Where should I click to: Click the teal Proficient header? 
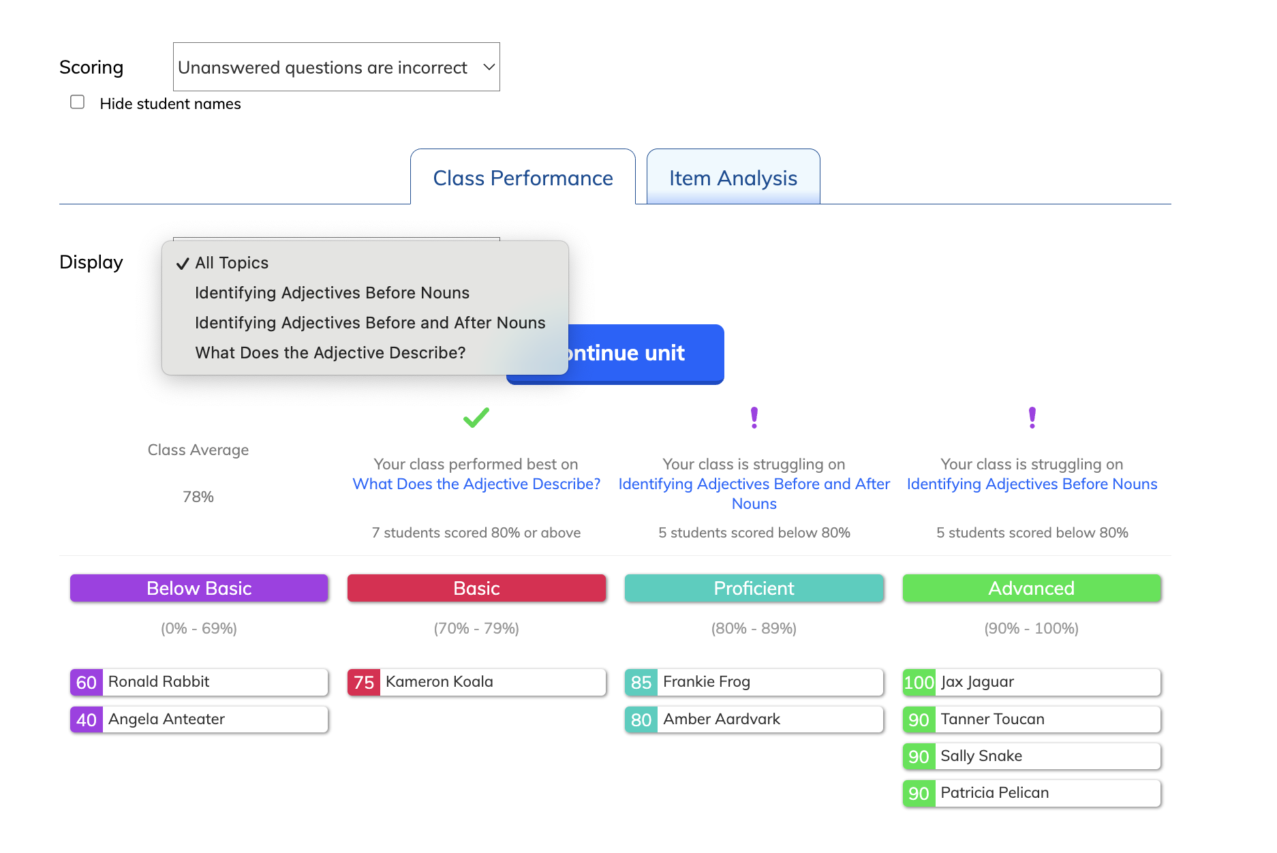[754, 588]
